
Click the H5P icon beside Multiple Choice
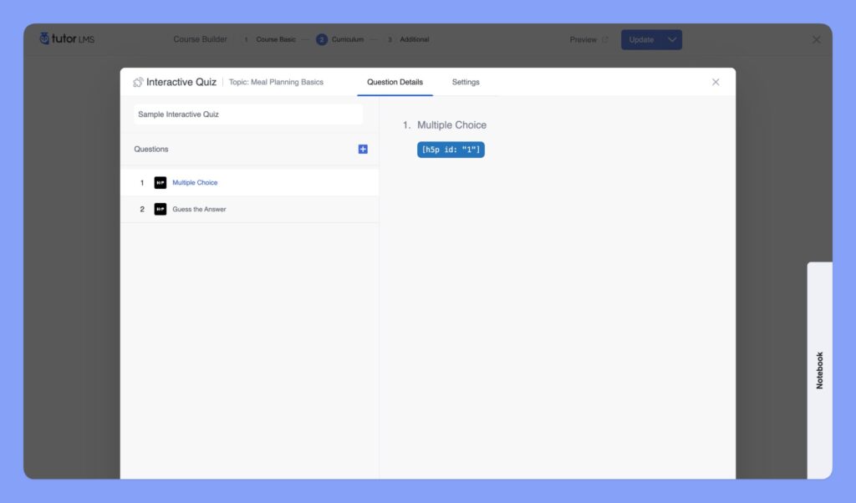click(160, 183)
